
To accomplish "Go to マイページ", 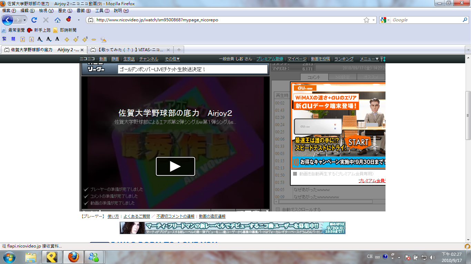I will pos(297,59).
